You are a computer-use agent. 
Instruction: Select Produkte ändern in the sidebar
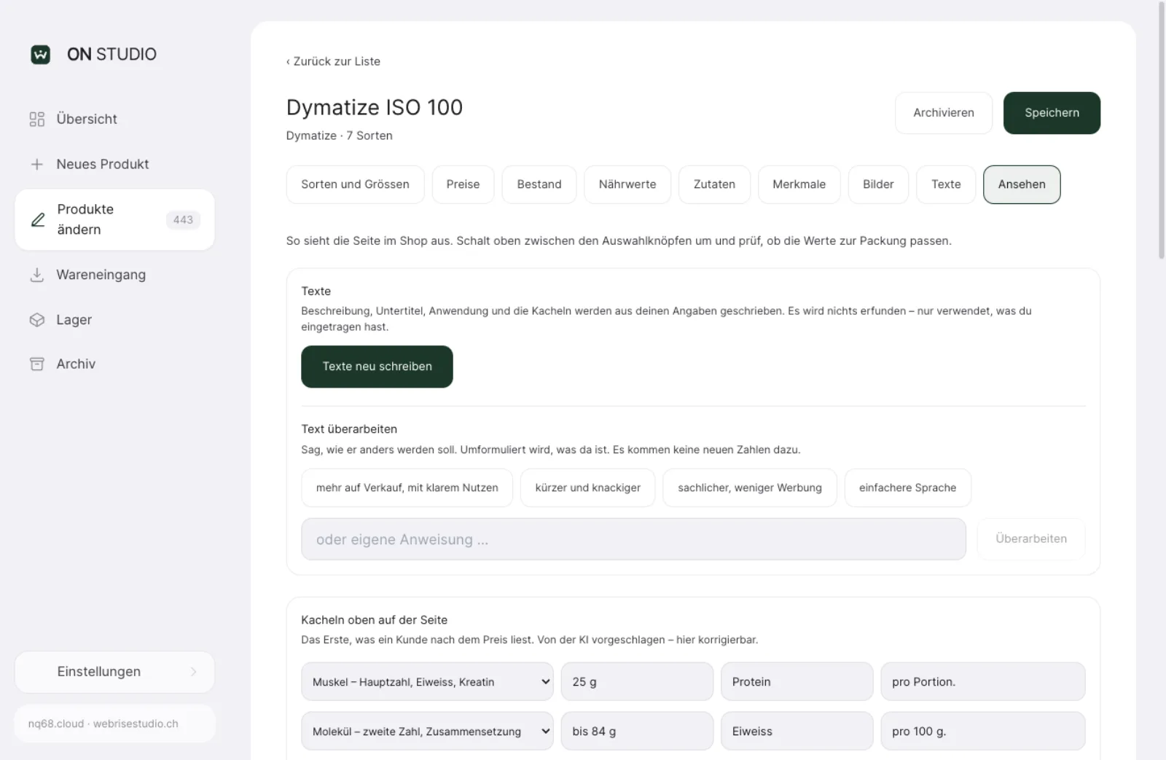point(114,219)
